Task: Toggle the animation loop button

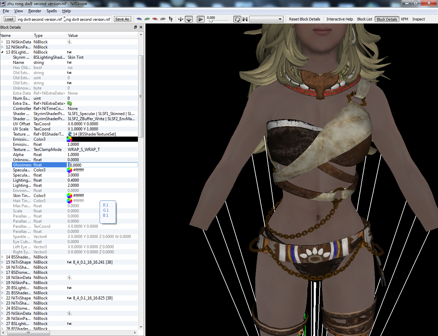Action: pyautogui.click(x=237, y=19)
